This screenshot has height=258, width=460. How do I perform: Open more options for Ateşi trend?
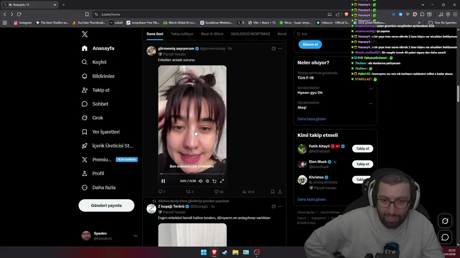pos(371,104)
